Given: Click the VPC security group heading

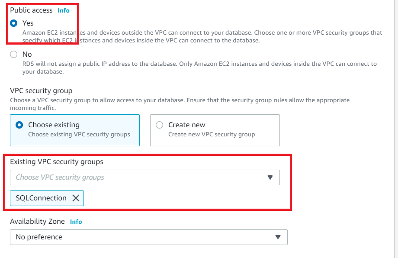Looking at the screenshot, I should click(x=41, y=91).
